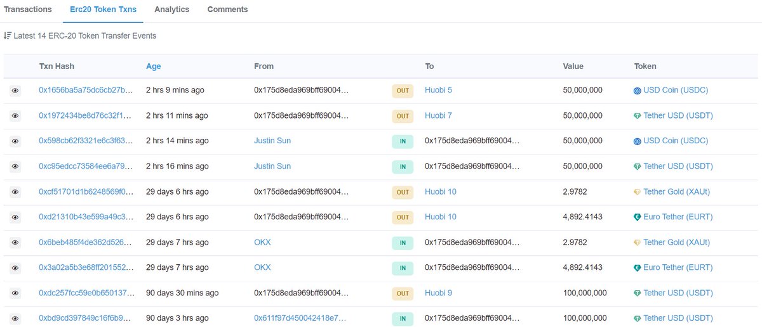Image resolution: width=762 pixels, height=327 pixels.
Task: Open transaction hash 0x1656ba5a75dc6cb27b
Action: pyautogui.click(x=86, y=90)
